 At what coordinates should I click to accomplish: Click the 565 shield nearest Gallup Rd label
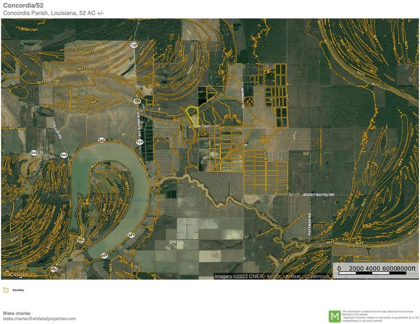pos(63,155)
